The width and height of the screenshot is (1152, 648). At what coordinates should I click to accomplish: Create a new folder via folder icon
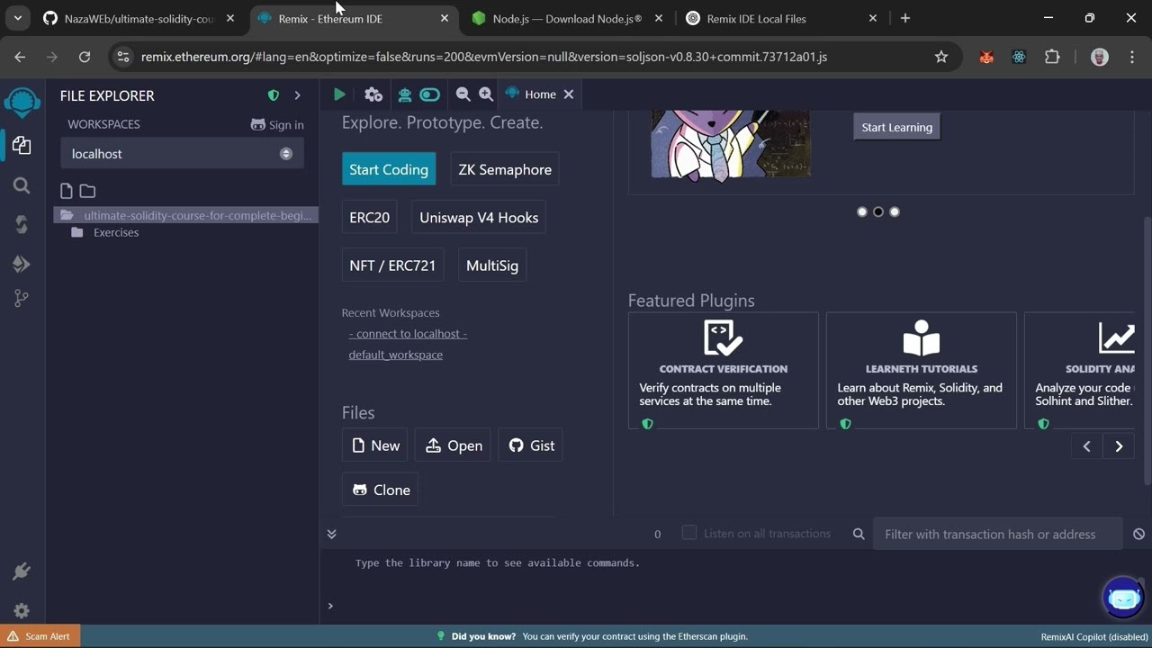coord(87,191)
